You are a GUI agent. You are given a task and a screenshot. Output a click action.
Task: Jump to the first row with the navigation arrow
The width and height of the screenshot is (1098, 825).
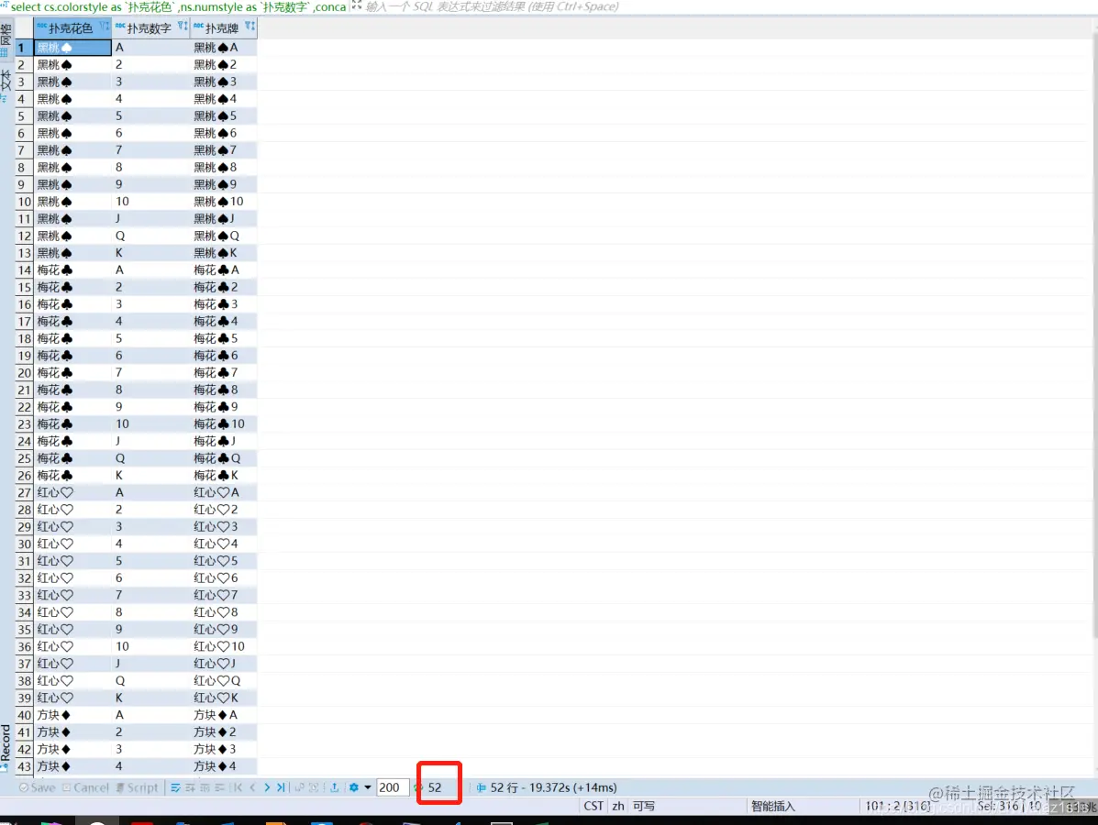[x=238, y=787]
